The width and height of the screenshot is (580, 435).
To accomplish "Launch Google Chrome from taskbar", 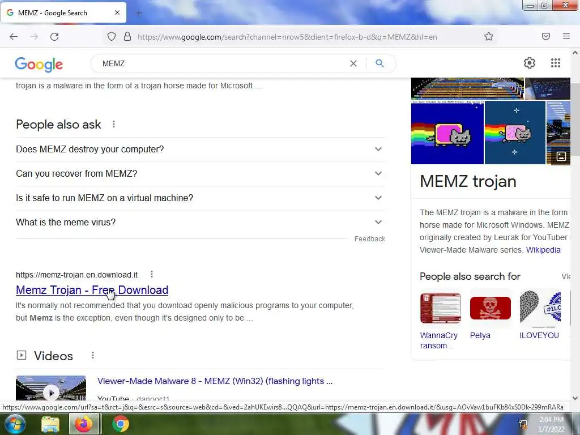I will click(x=121, y=424).
